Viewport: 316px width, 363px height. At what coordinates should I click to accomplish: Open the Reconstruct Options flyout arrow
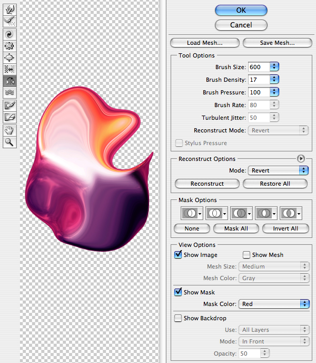(x=301, y=159)
